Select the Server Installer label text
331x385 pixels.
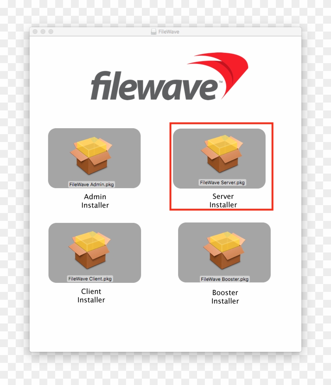(x=223, y=200)
